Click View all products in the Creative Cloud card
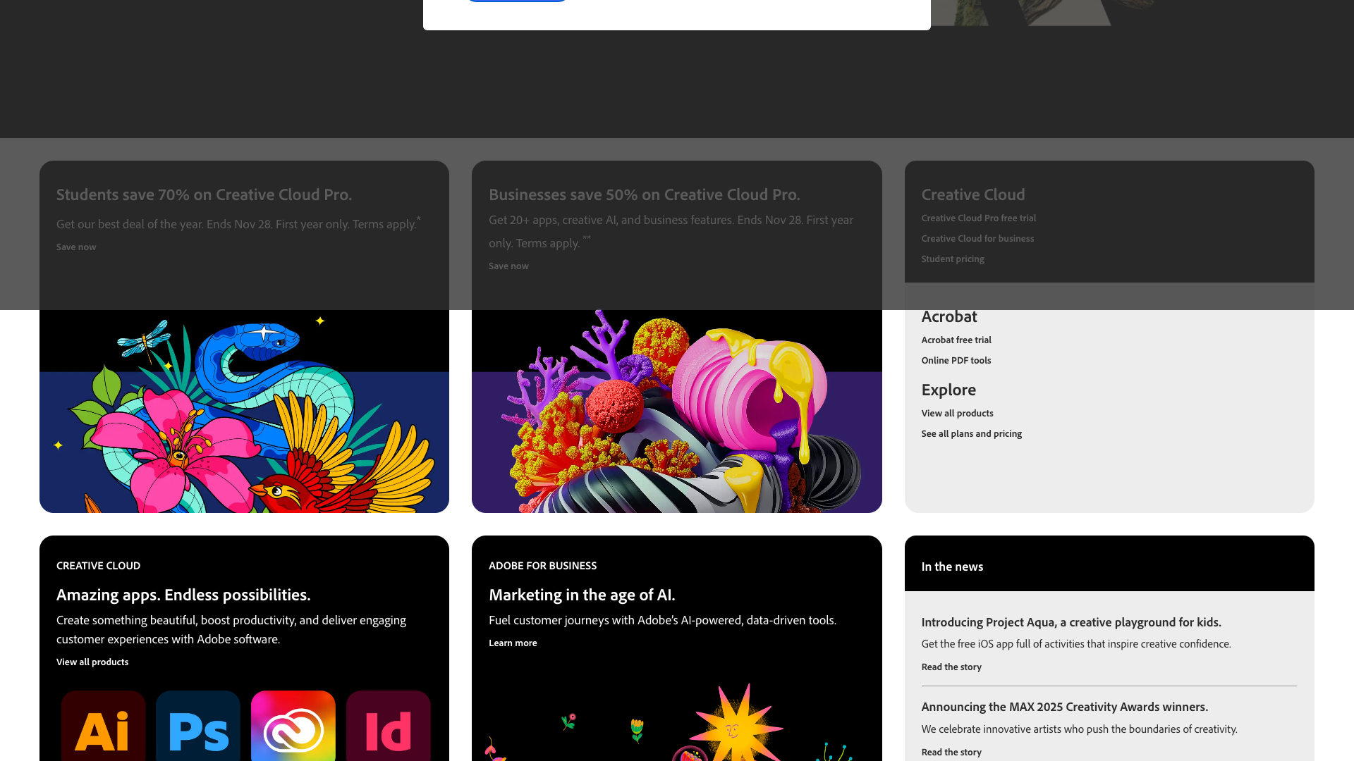Viewport: 1354px width, 761px height. point(92,662)
